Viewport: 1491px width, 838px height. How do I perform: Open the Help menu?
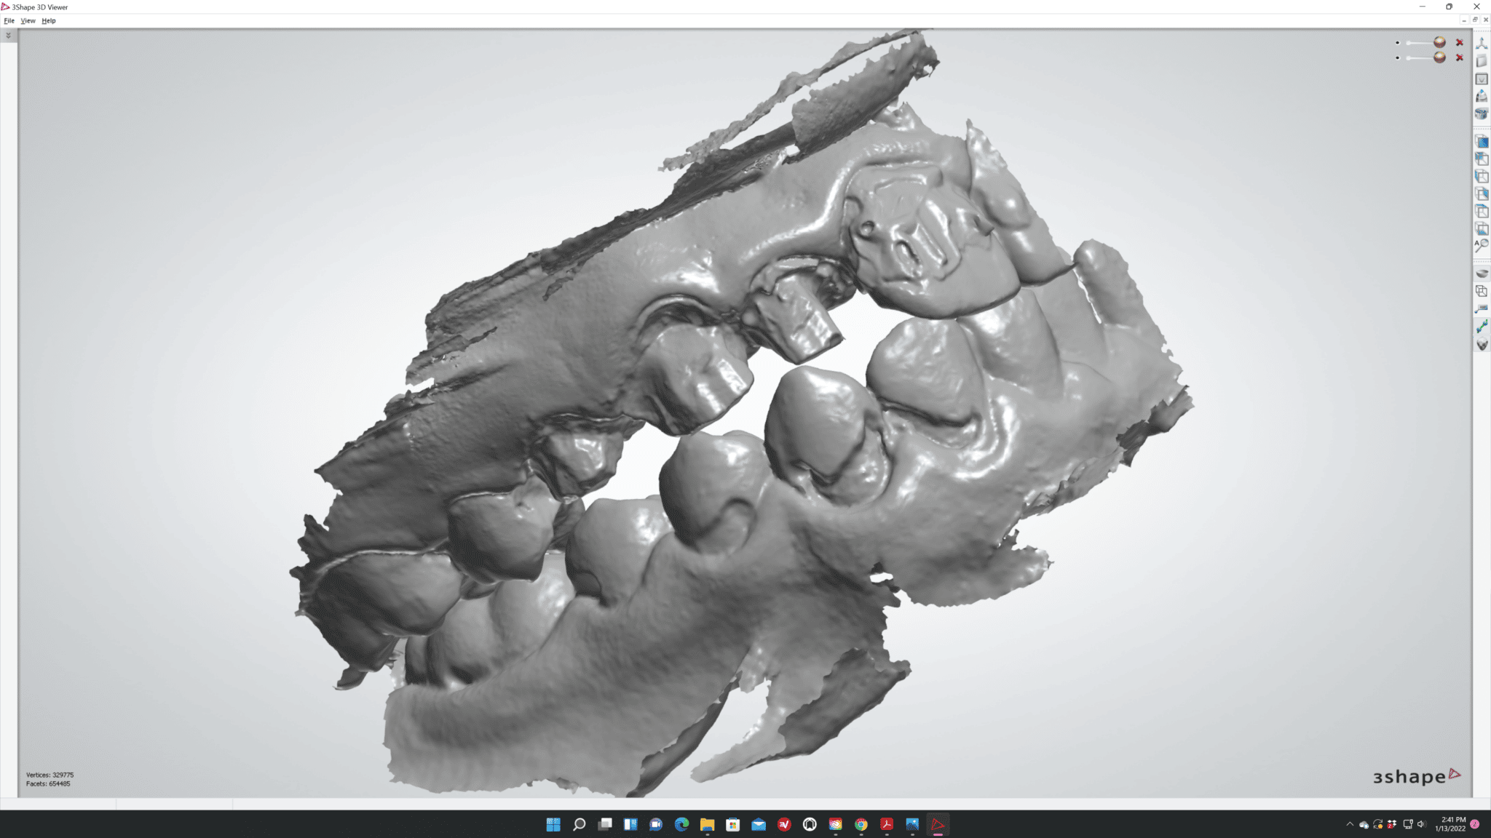point(48,20)
